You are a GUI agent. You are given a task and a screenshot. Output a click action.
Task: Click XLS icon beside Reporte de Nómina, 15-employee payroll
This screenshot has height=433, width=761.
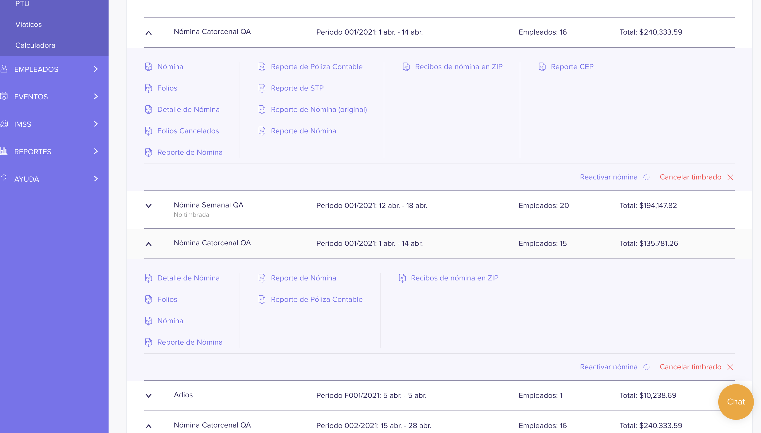click(x=262, y=278)
